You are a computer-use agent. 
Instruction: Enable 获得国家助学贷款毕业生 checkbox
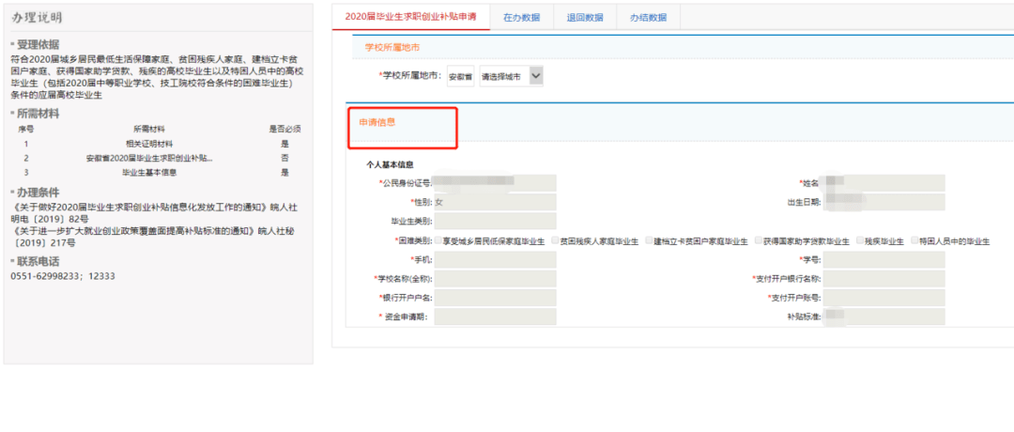pos(757,240)
